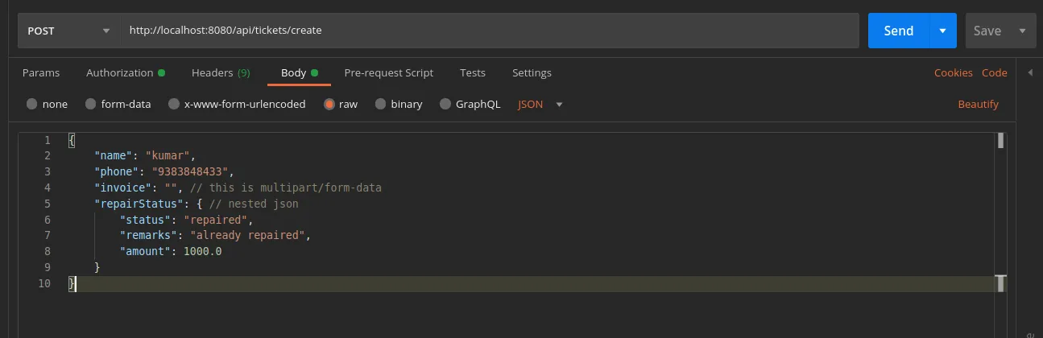Viewport: 1043px width, 338px height.
Task: Open the Cookies link
Action: click(x=953, y=72)
